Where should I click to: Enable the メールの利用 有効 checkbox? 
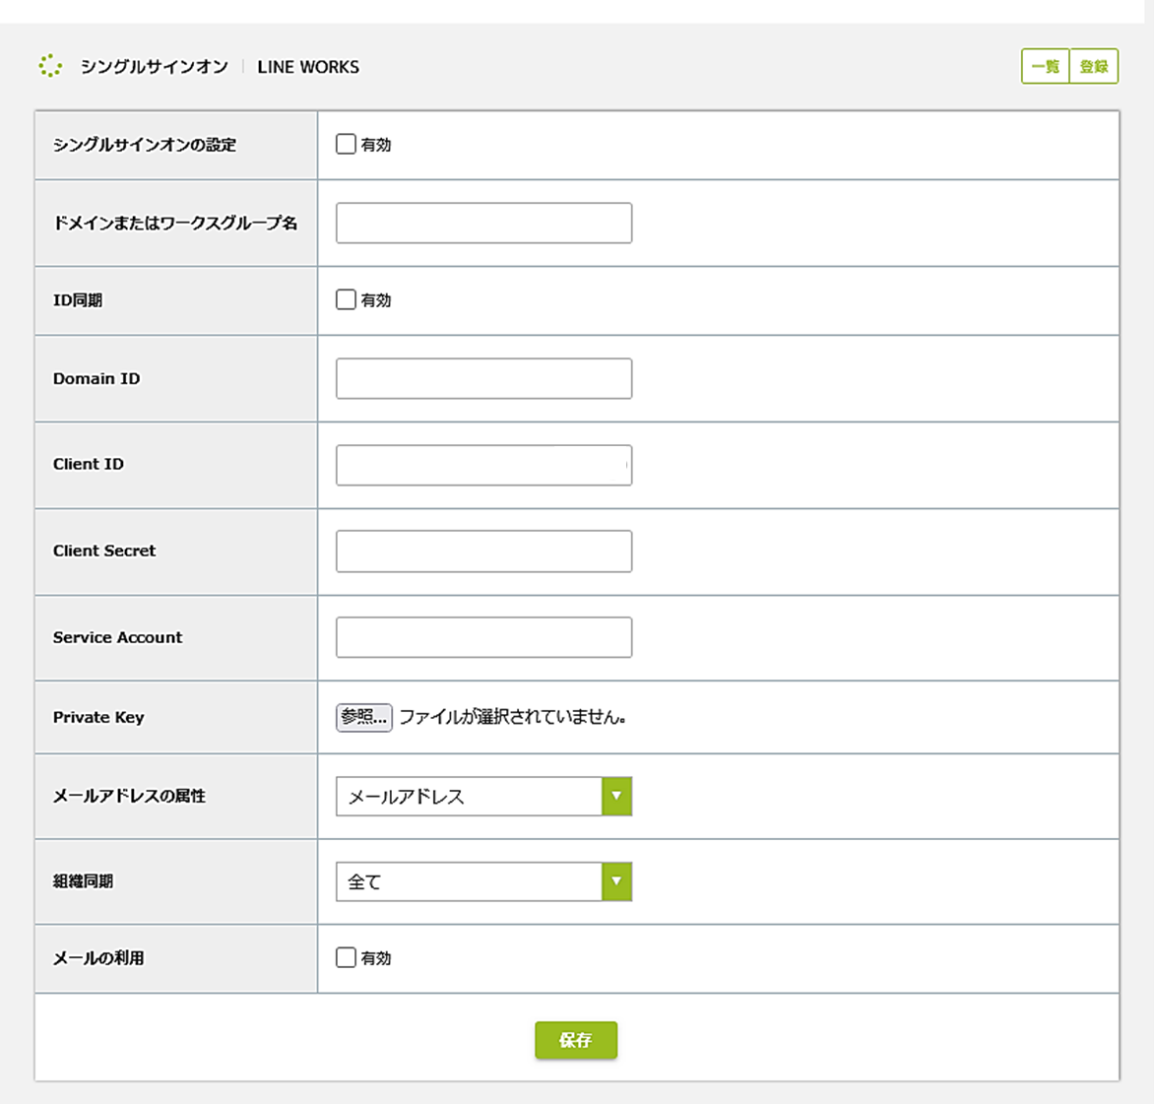[x=346, y=957]
